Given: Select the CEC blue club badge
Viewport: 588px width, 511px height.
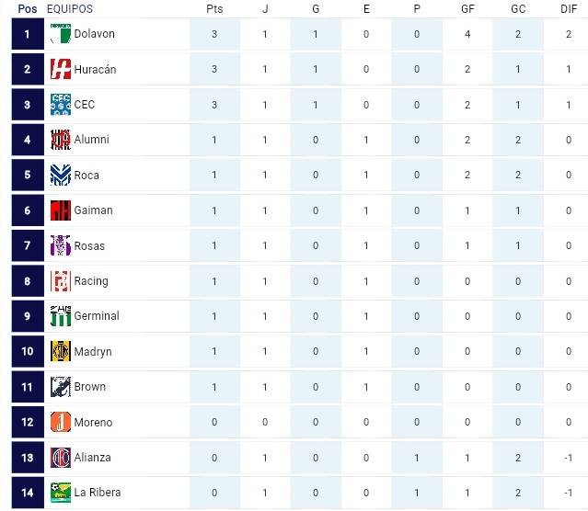Looking at the screenshot, I should point(61,105).
